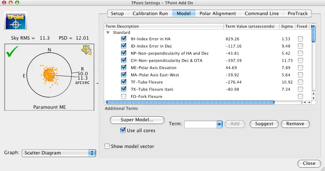325x171 pixels.
Task: Click the Add term button
Action: coord(235,124)
